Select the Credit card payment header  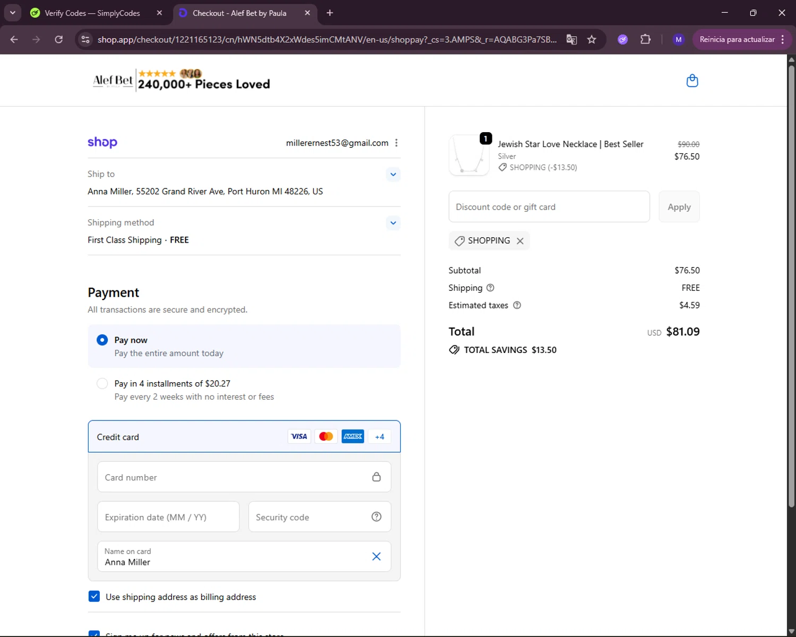244,436
